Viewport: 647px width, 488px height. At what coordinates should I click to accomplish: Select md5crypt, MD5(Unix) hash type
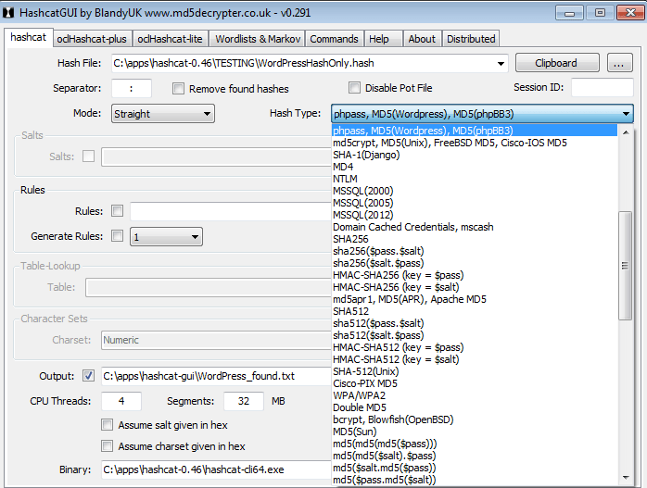click(475, 143)
